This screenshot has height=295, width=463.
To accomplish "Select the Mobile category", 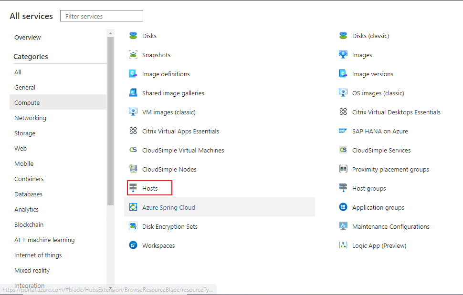I will point(58,164).
